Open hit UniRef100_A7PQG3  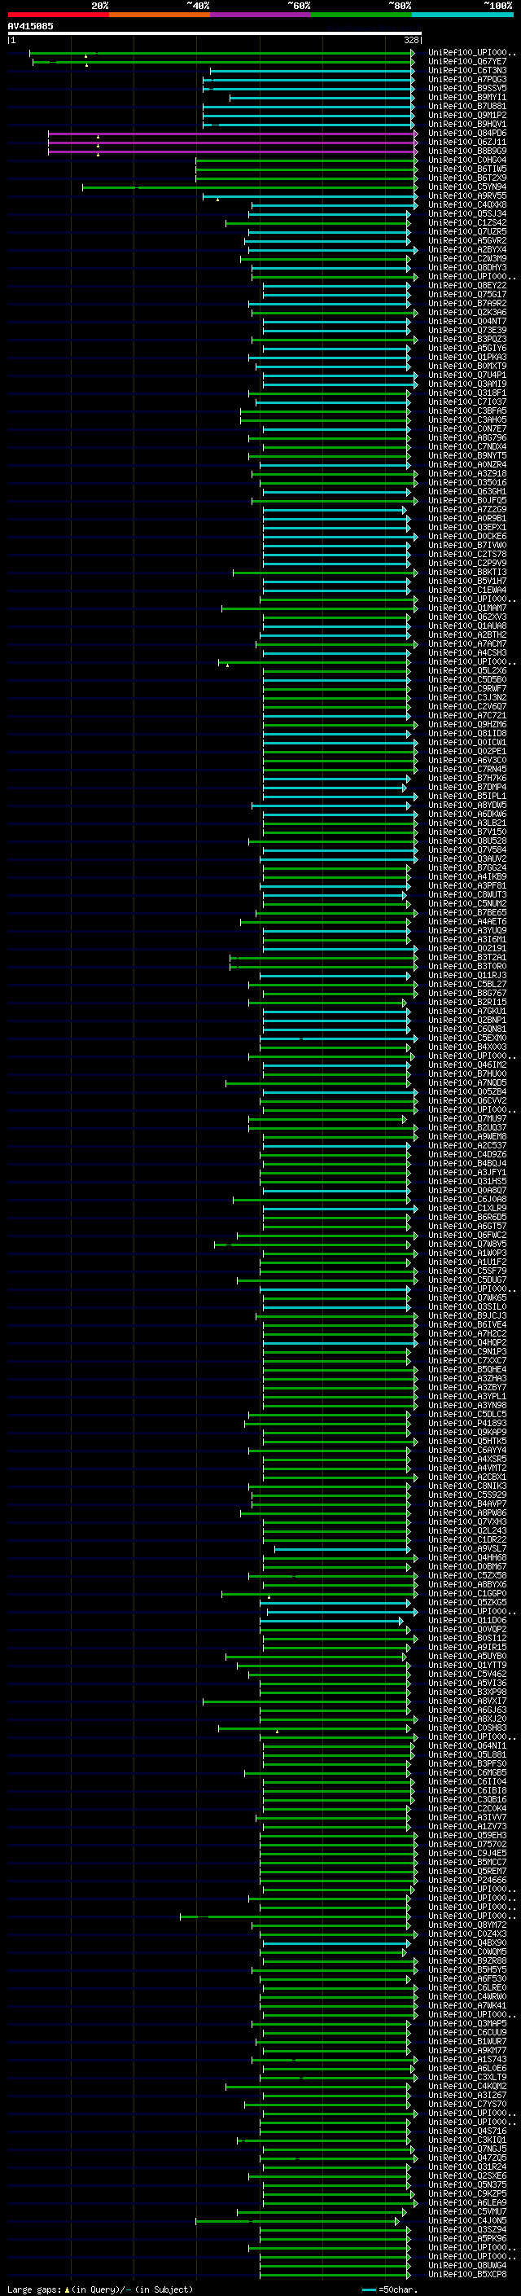tap(467, 79)
